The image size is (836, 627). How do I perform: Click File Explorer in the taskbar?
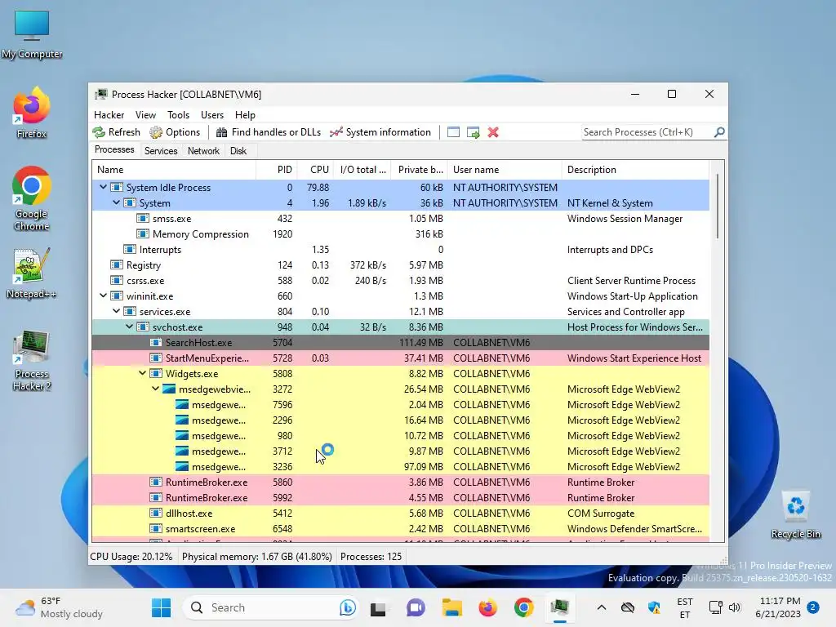click(451, 607)
